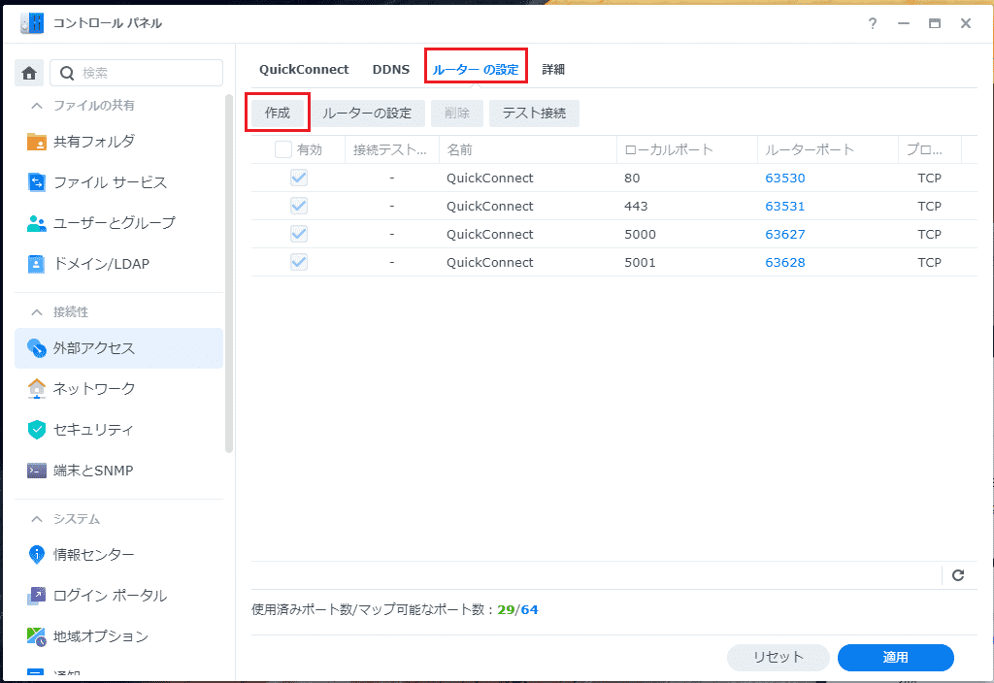
Task: Toggle checkbox for local port 443 row
Action: (299, 206)
